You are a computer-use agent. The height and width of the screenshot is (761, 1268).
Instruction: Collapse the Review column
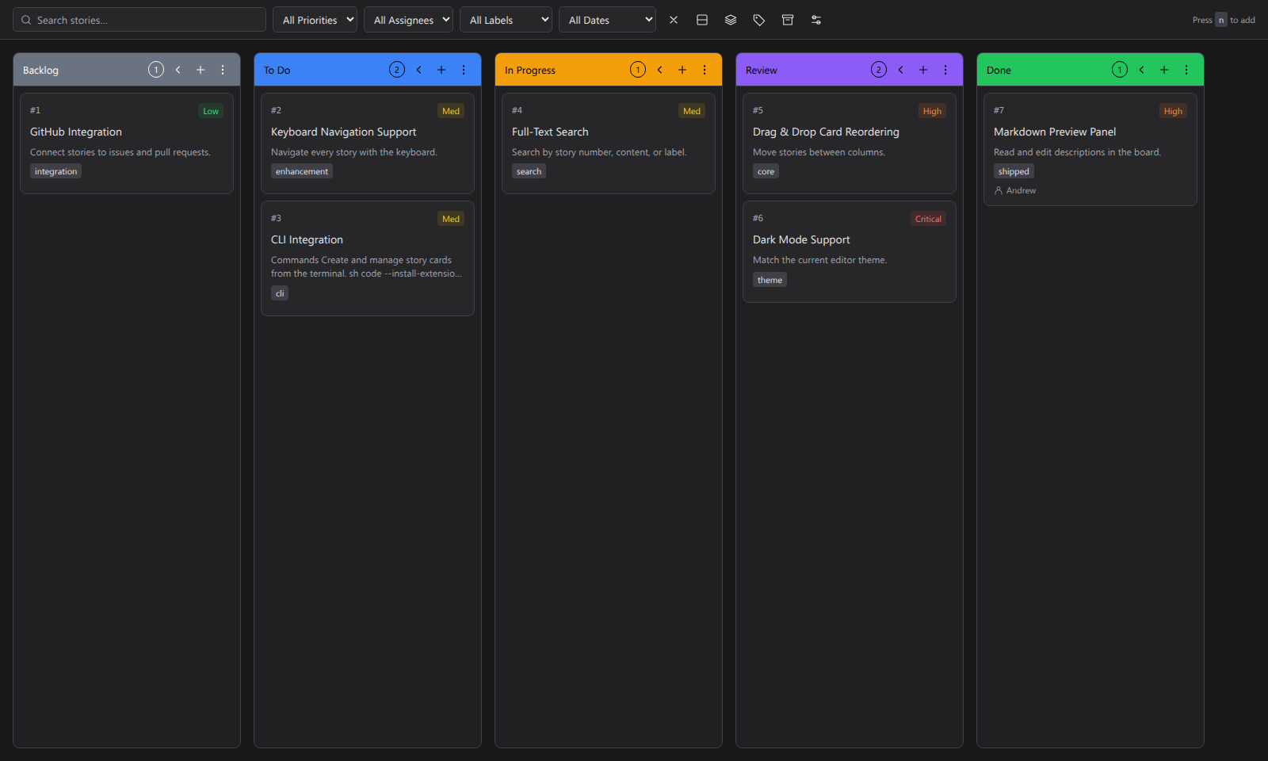(x=901, y=70)
